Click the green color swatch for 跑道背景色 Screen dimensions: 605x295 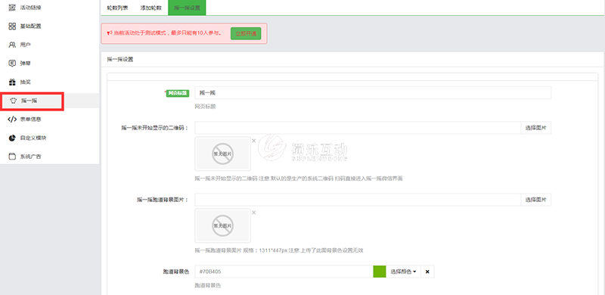(380, 272)
